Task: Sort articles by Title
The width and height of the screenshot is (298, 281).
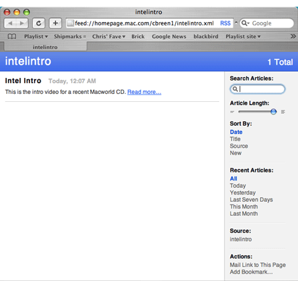Action: tap(235, 139)
